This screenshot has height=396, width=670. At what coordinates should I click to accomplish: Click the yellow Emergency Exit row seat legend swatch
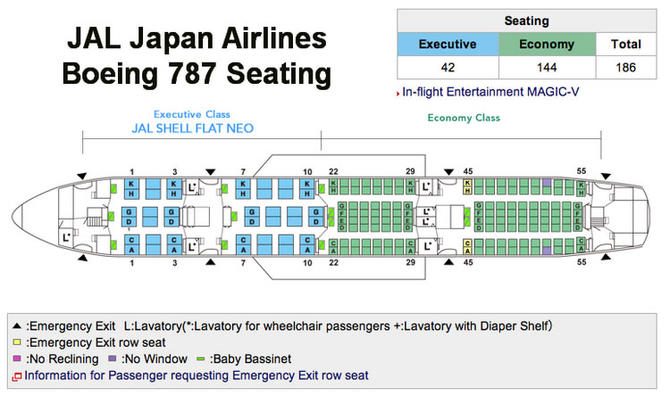click(x=17, y=342)
